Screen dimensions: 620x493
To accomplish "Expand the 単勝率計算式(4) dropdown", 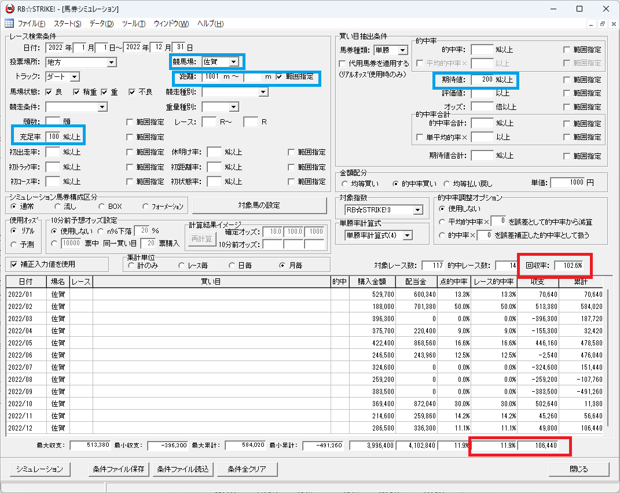I will 408,236.
